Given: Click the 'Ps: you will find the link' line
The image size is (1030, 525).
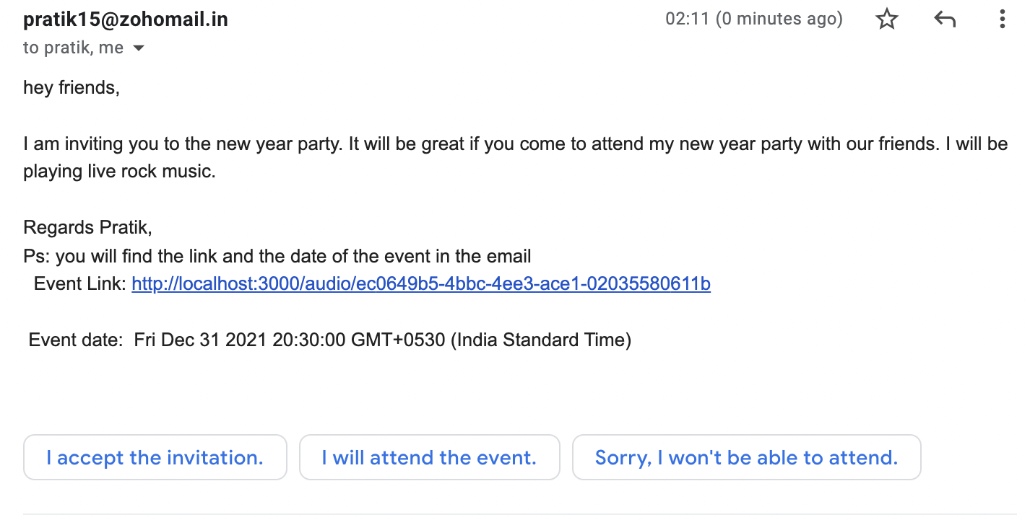Looking at the screenshot, I should pos(277,256).
